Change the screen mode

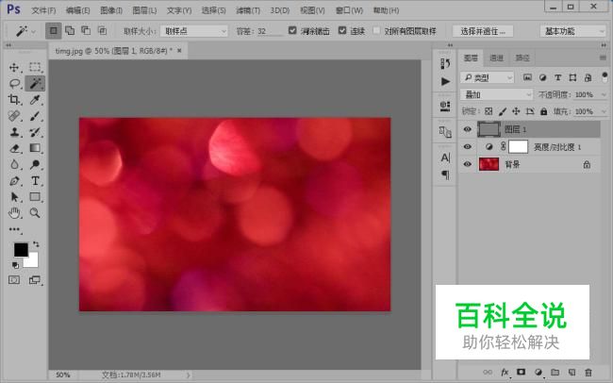(x=35, y=280)
